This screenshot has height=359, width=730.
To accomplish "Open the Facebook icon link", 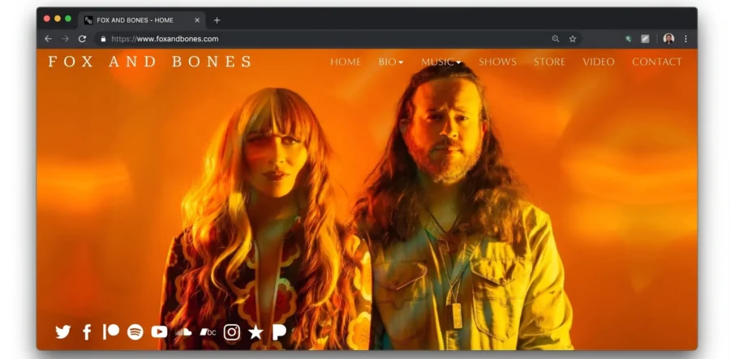I will 87,332.
